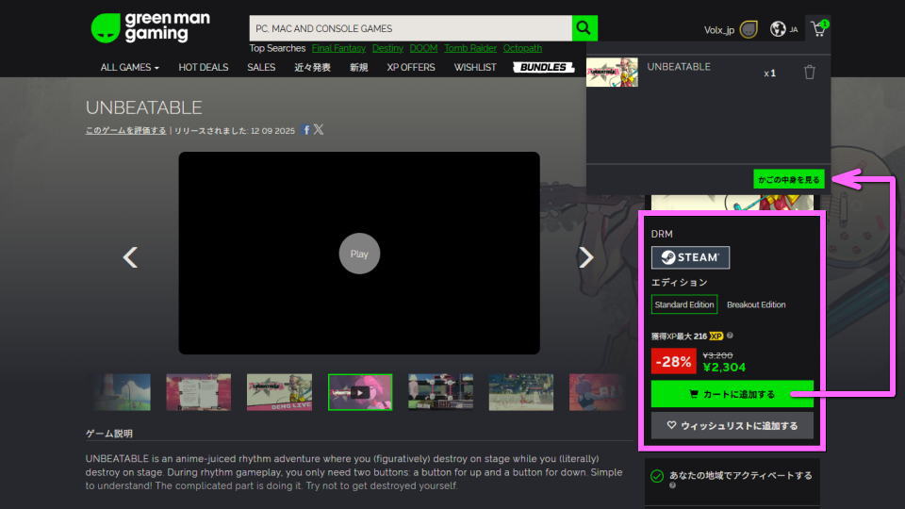Choose the Breakout Edition option
Screen dimensions: 905x509
point(756,304)
